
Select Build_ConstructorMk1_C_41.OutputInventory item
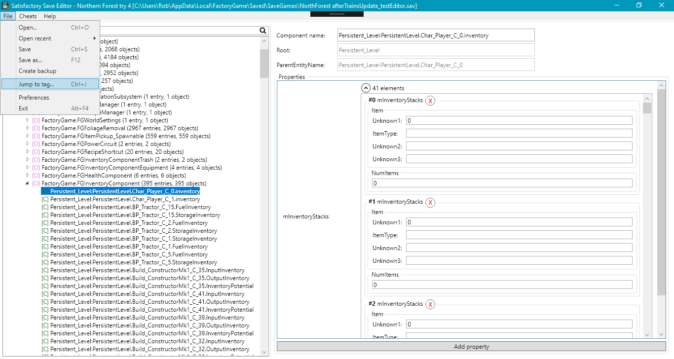[146, 302]
